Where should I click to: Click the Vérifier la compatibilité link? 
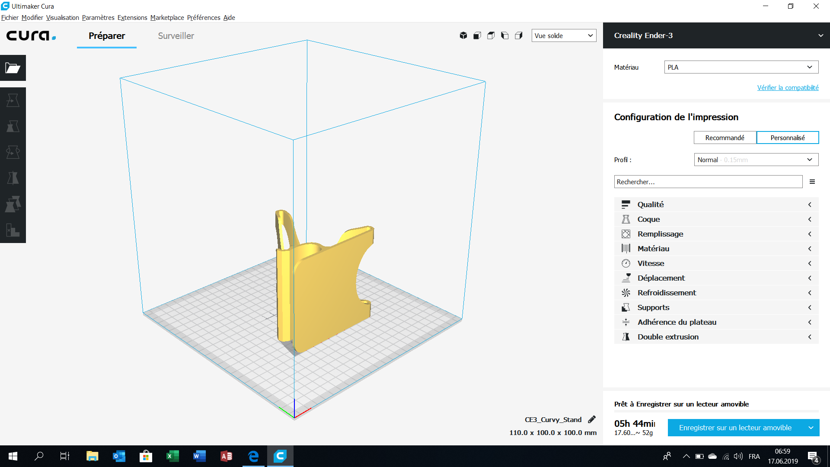point(788,87)
